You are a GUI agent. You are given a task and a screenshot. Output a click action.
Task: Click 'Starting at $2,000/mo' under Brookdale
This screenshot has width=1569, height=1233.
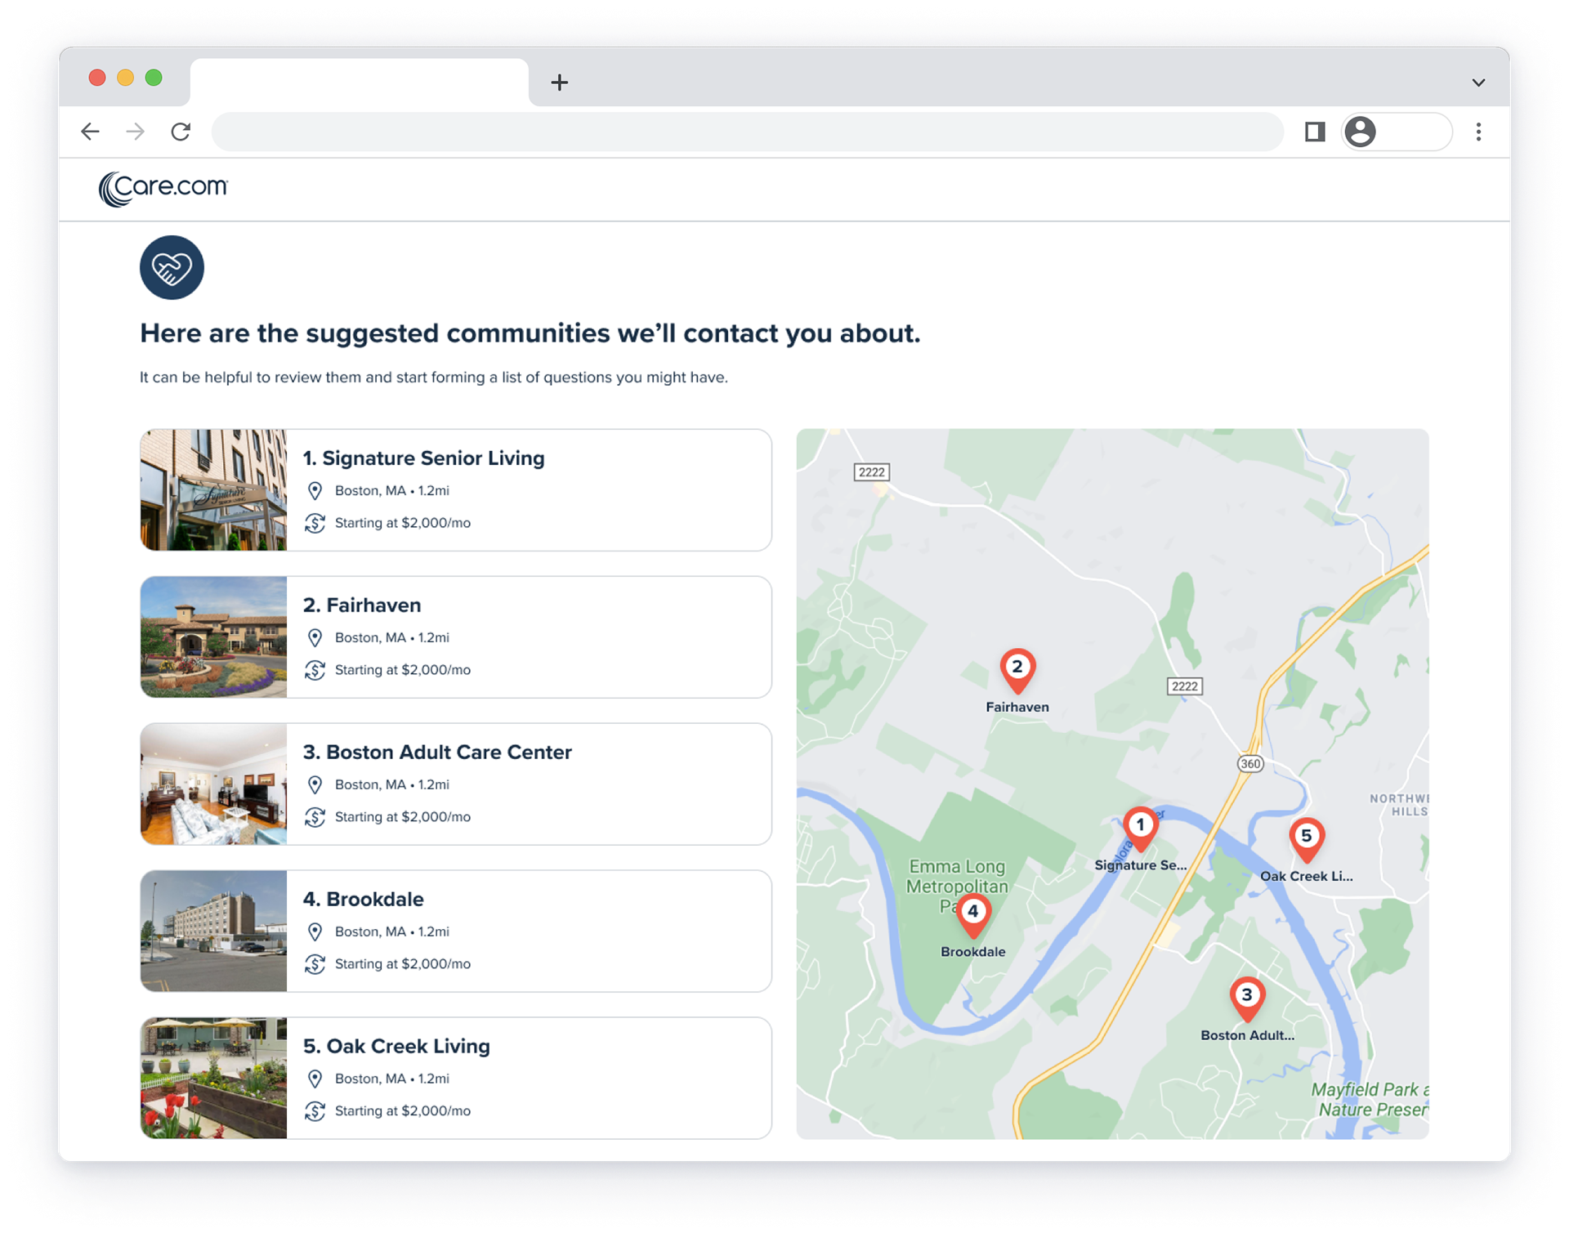403,964
